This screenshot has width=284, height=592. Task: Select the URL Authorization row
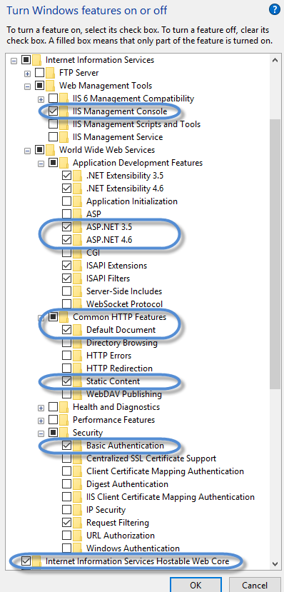(x=121, y=536)
